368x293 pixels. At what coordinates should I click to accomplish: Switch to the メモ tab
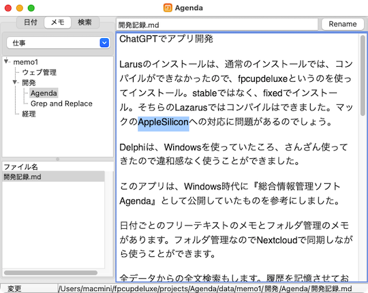(58, 22)
